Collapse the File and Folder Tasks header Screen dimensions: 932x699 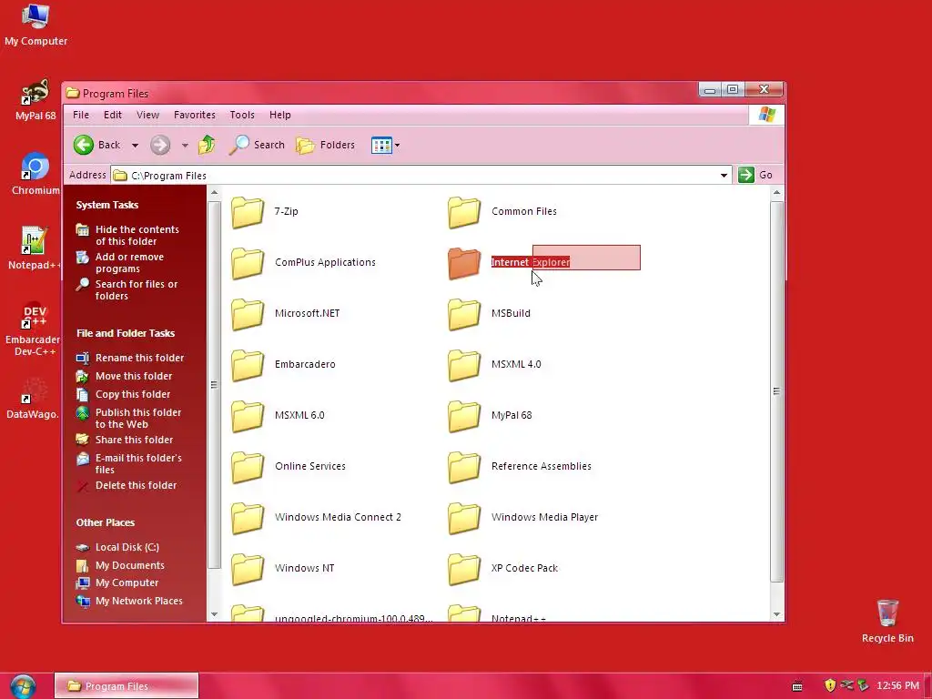coord(126,333)
